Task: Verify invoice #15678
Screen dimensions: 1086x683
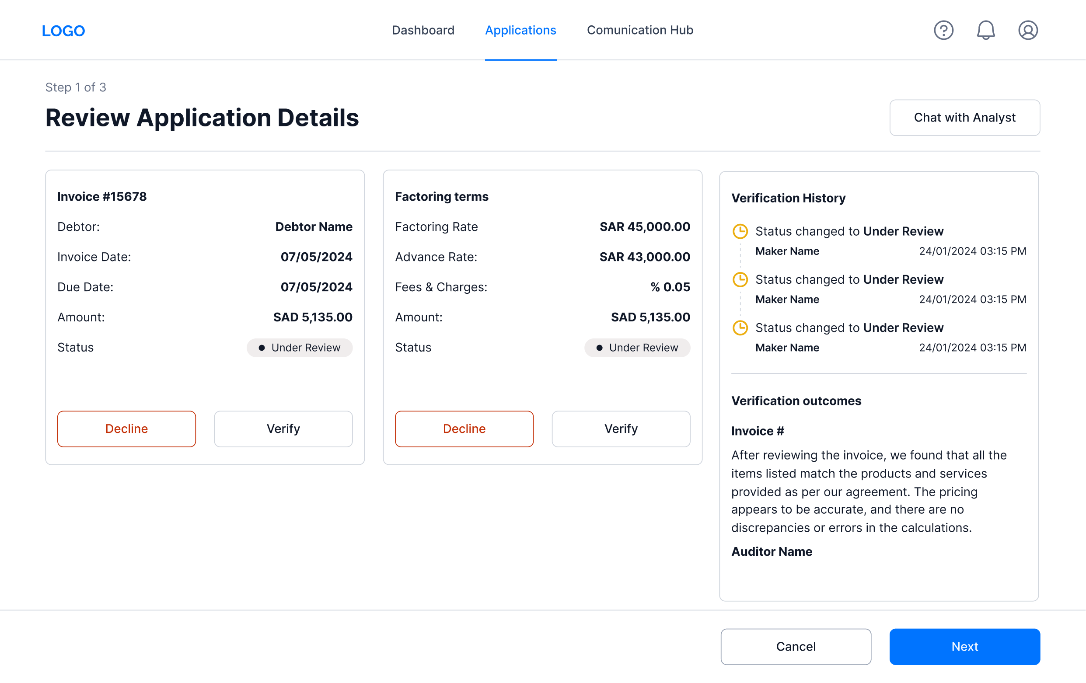Action: (x=283, y=429)
